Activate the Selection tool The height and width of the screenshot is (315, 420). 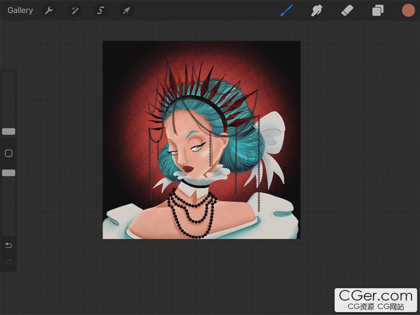100,11
